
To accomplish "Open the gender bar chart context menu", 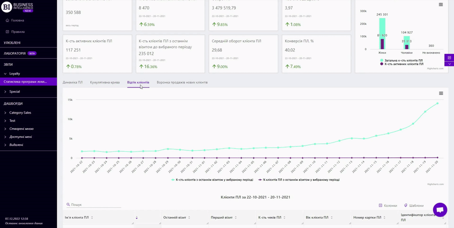I will click(440, 5).
